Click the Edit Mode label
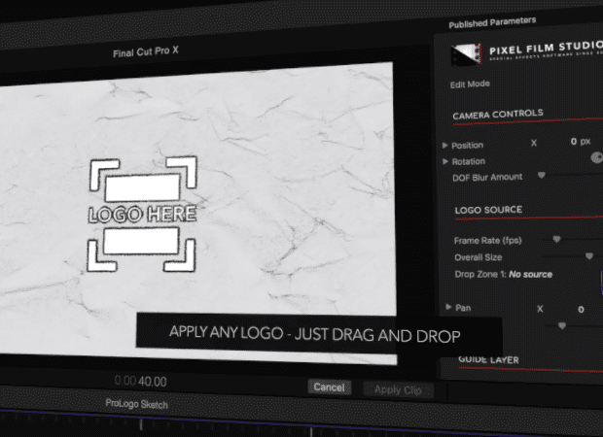The width and height of the screenshot is (603, 437). click(x=470, y=84)
